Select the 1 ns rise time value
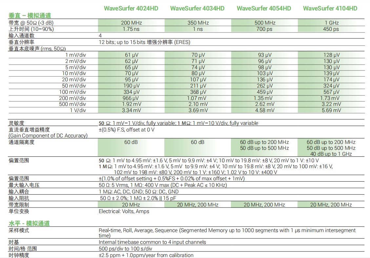Image resolution: width=370 pixels, height=258 pixels. point(198,29)
